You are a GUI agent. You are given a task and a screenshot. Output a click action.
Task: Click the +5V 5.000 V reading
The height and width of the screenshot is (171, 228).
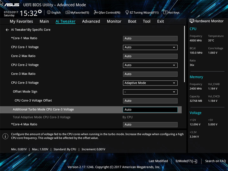(x=212, y=124)
